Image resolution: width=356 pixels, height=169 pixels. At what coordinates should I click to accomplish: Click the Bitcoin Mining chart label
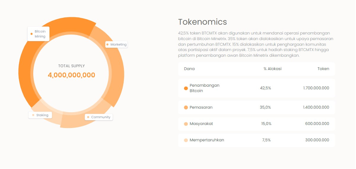[x=38, y=34]
